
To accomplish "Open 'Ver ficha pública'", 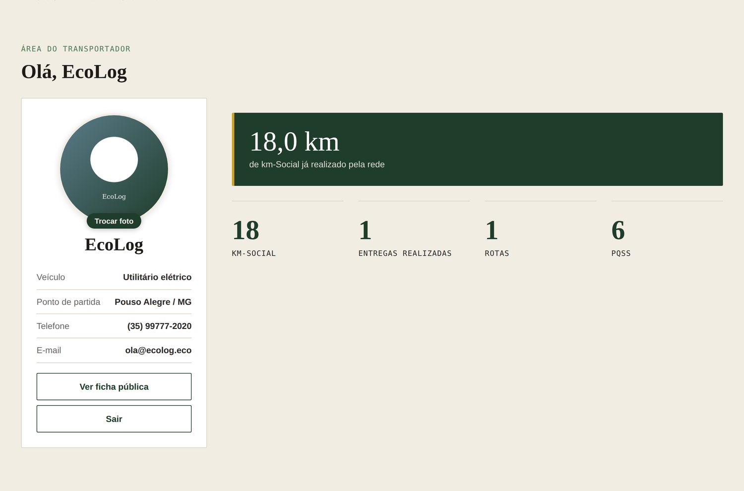I will tap(114, 386).
